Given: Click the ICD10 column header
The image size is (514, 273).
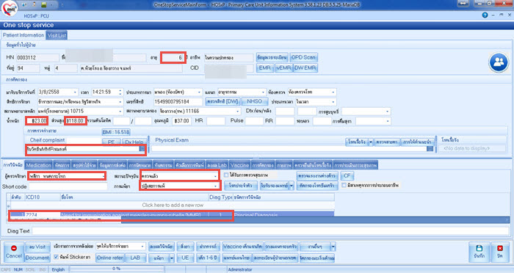Looking at the screenshot, I should (43, 197).
